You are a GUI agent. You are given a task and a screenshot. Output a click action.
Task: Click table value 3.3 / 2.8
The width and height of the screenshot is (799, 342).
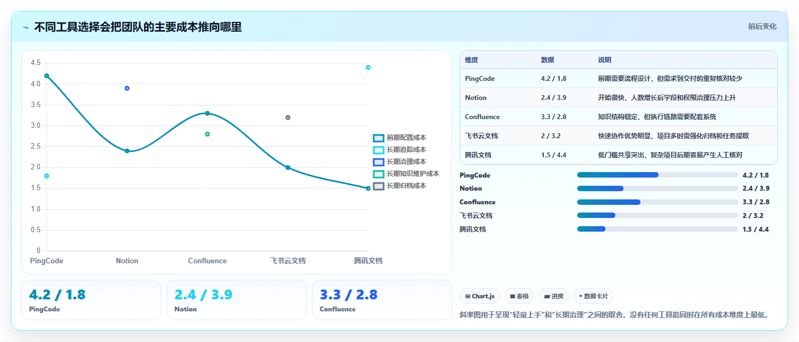tap(554, 117)
